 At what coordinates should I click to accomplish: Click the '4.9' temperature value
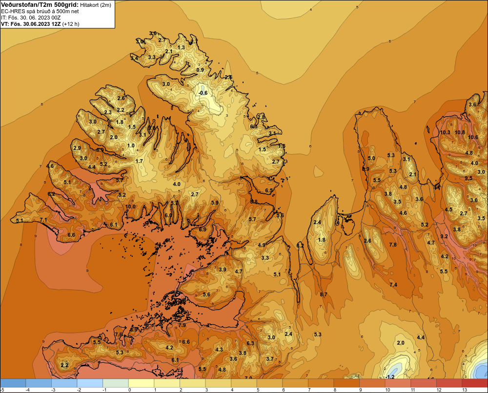click(262, 245)
